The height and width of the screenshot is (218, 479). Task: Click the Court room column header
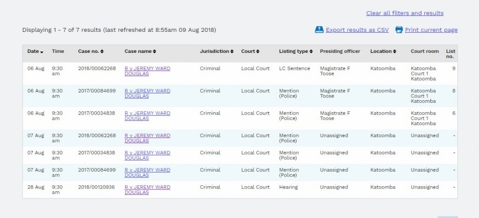point(425,51)
